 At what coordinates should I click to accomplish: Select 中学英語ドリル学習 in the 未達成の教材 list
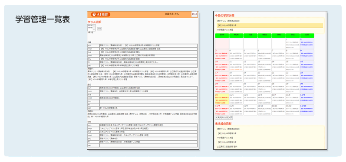pyautogui.click(x=225, y=138)
